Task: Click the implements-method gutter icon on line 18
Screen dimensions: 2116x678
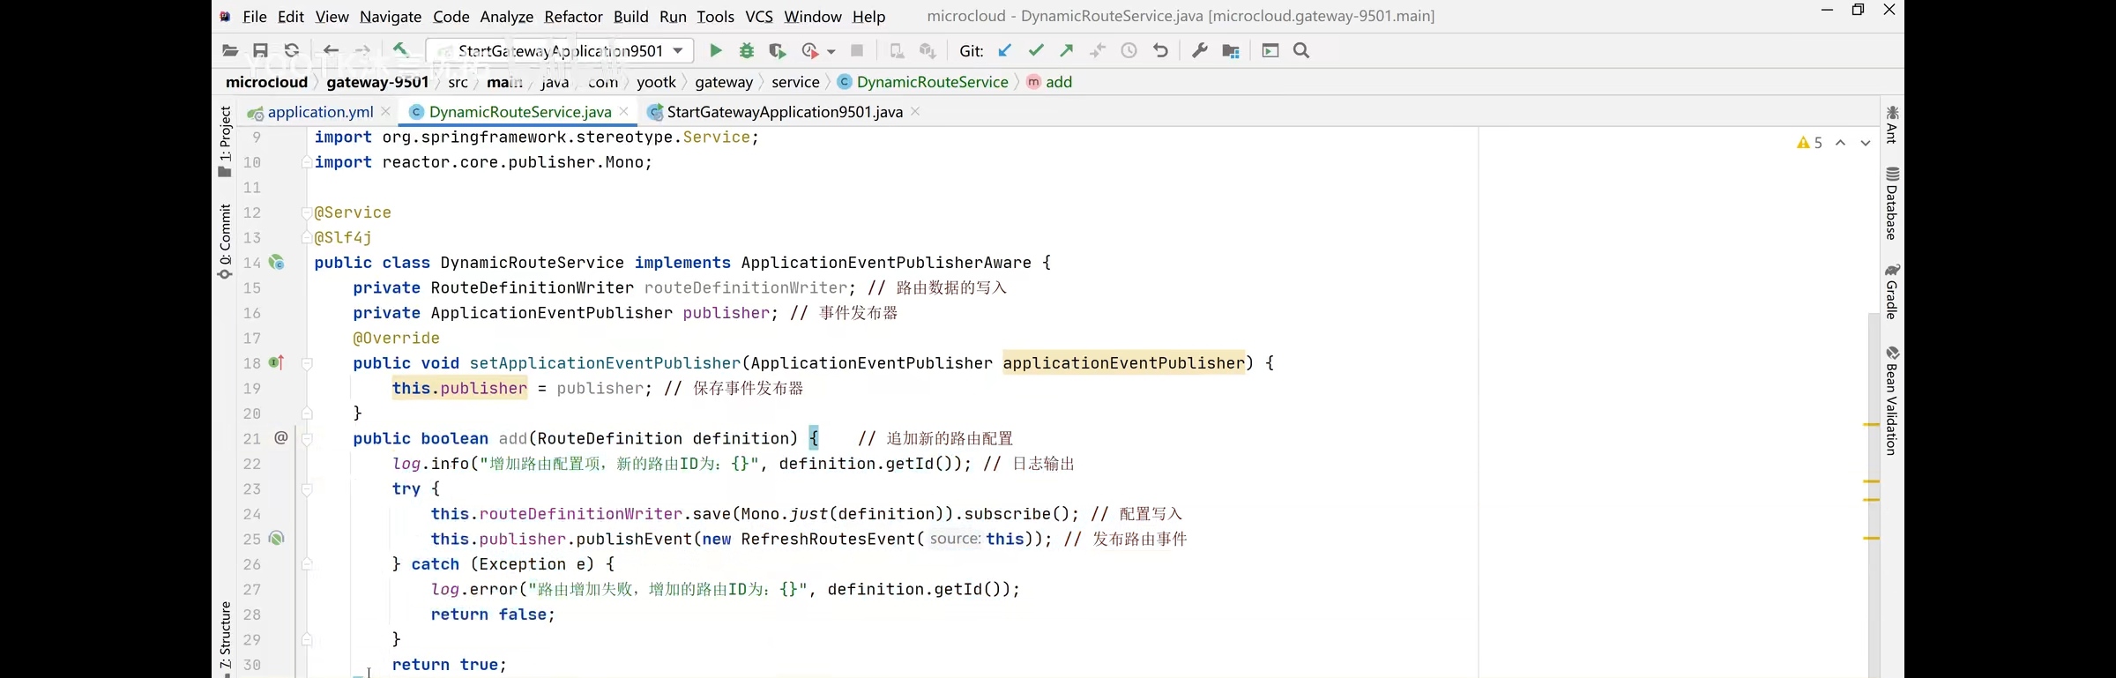Action: coord(277,362)
